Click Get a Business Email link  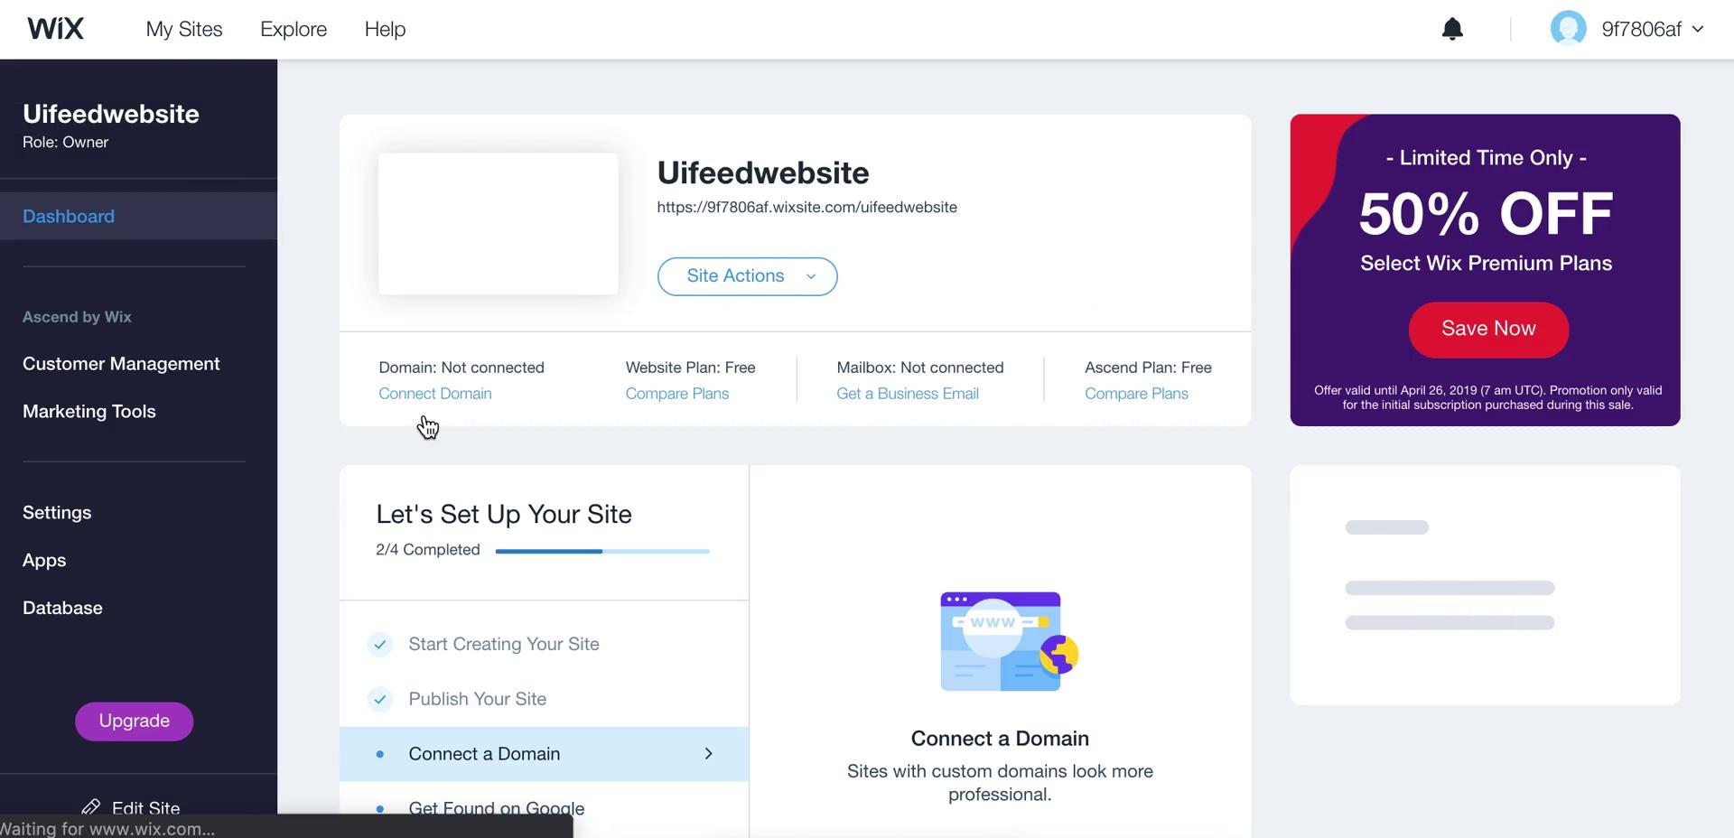click(908, 394)
